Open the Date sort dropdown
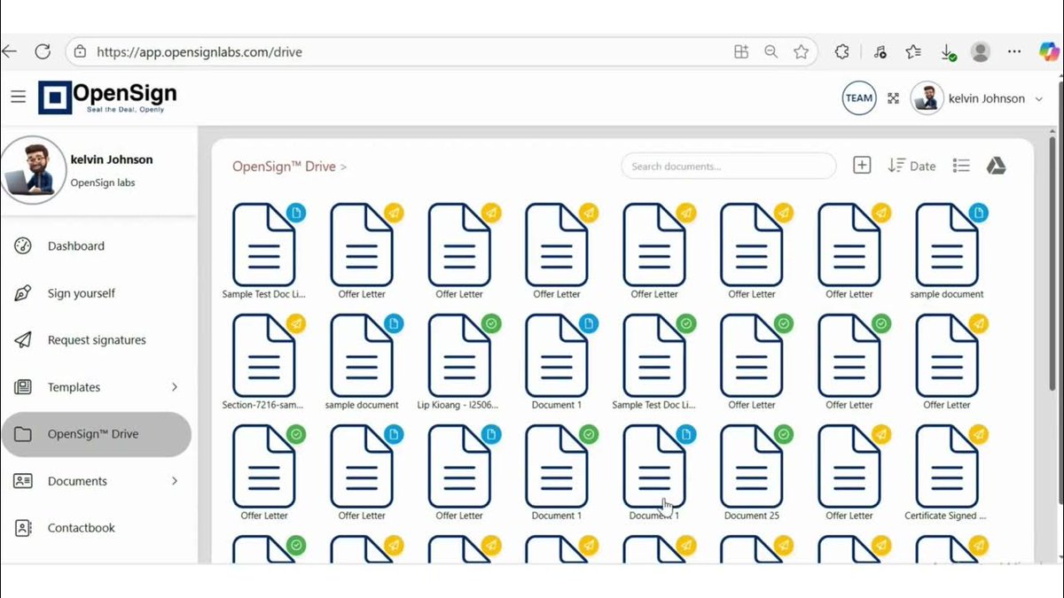 (x=911, y=166)
